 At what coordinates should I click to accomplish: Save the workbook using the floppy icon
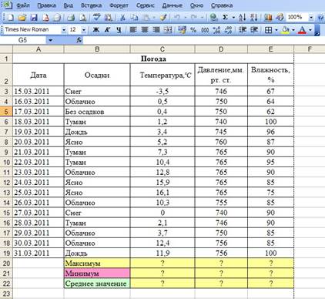point(34,18)
